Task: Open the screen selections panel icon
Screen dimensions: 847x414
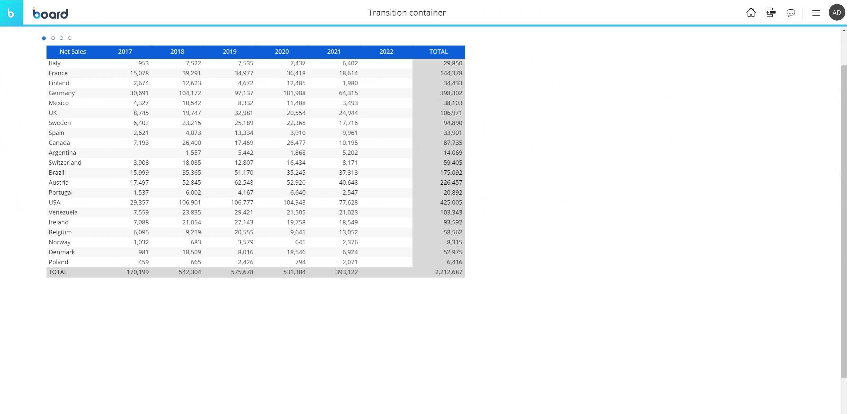Action: (771, 13)
